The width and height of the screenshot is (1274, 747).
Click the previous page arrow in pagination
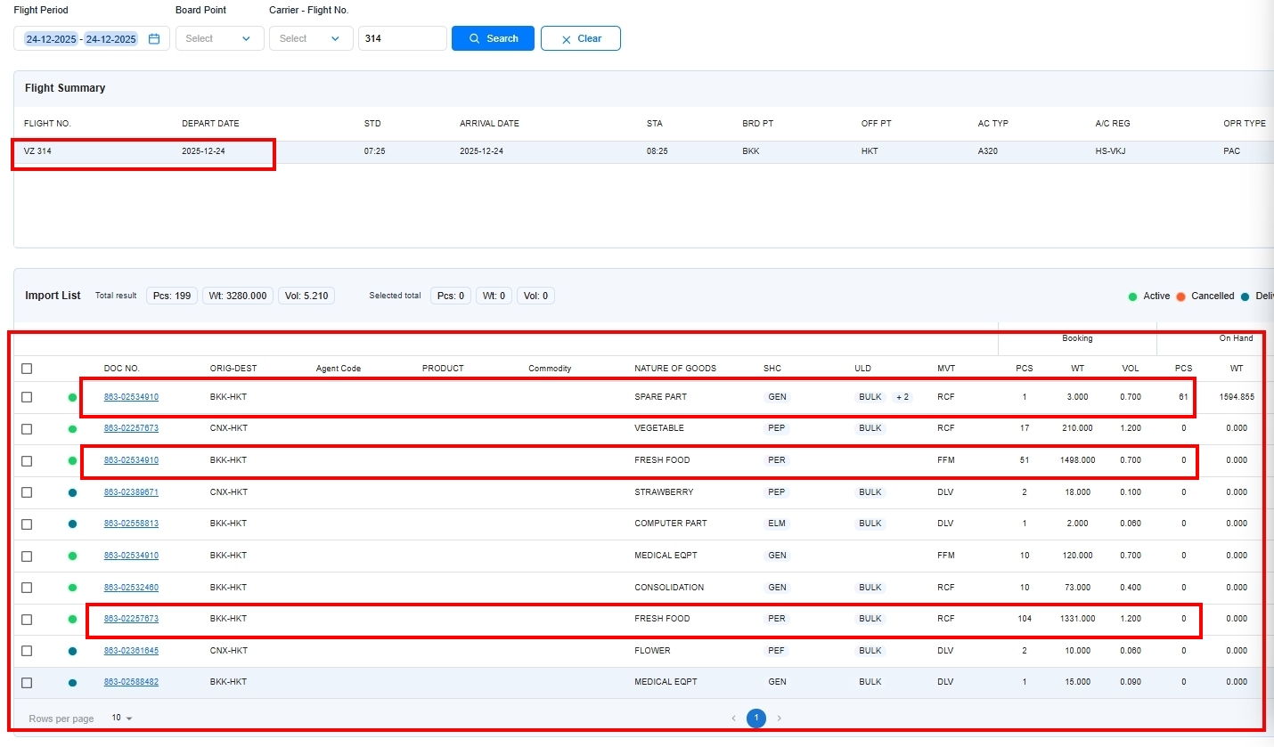[733, 719]
